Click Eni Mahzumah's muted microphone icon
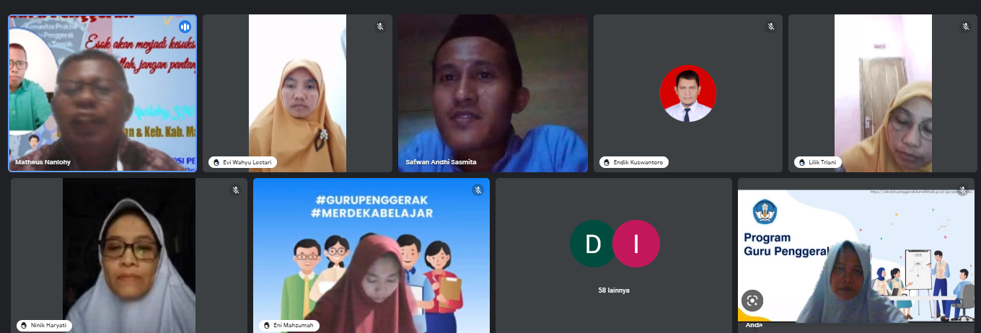This screenshot has height=333, width=981. 478,190
